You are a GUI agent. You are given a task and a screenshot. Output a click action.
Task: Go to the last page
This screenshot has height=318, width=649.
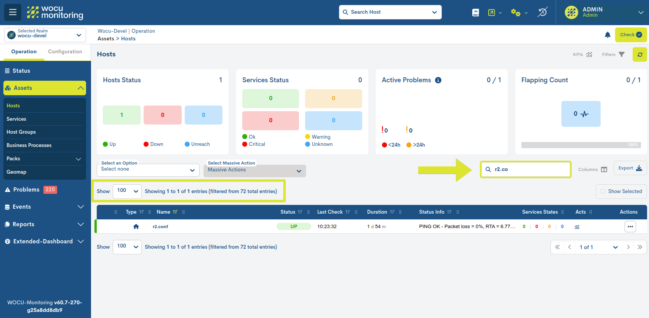pyautogui.click(x=640, y=247)
